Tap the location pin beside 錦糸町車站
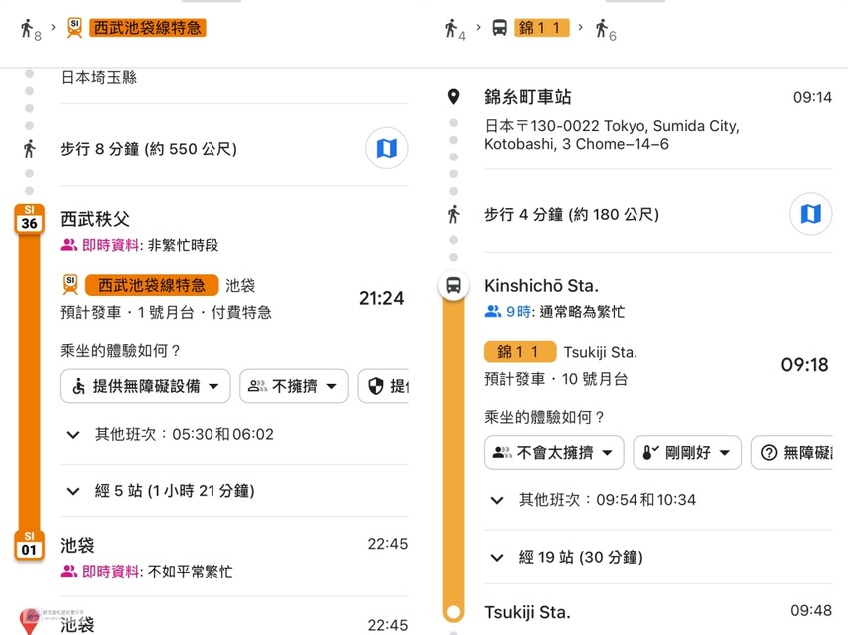 point(454,97)
